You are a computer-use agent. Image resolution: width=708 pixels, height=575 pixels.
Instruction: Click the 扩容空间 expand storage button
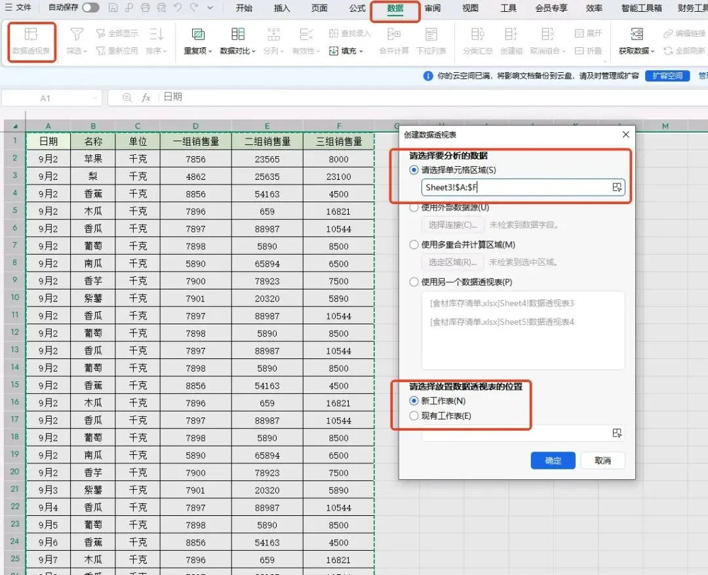(x=667, y=76)
